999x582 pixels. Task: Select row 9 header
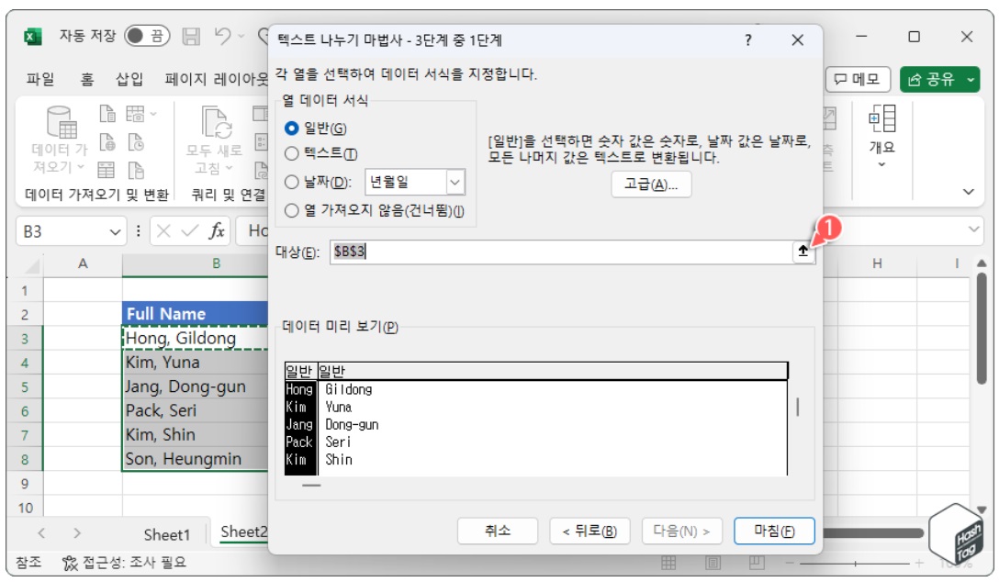[x=24, y=483]
